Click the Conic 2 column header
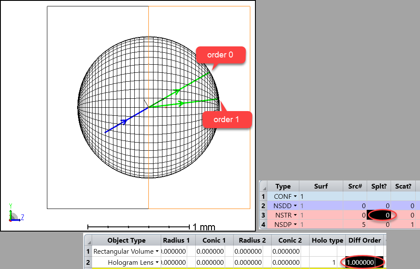Viewport: 420px width, 269px height. [x=290, y=240]
